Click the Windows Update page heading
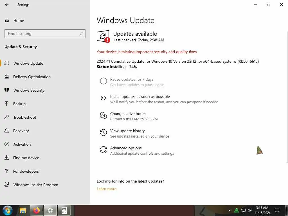Image resolution: width=288 pixels, height=216 pixels. pyautogui.click(x=125, y=20)
